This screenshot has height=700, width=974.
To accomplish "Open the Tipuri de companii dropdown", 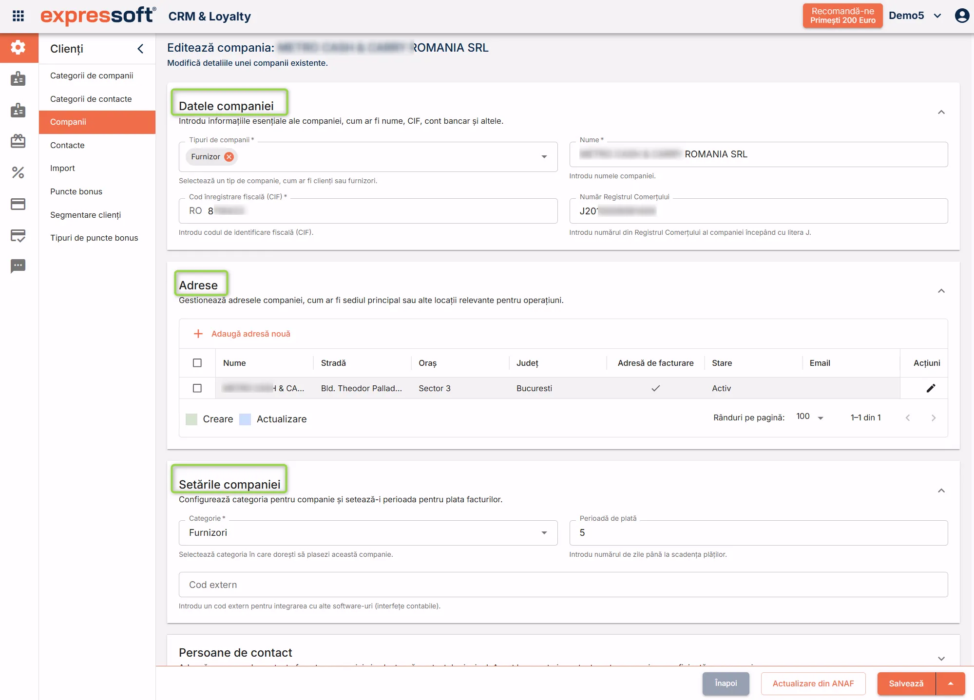I will [544, 157].
